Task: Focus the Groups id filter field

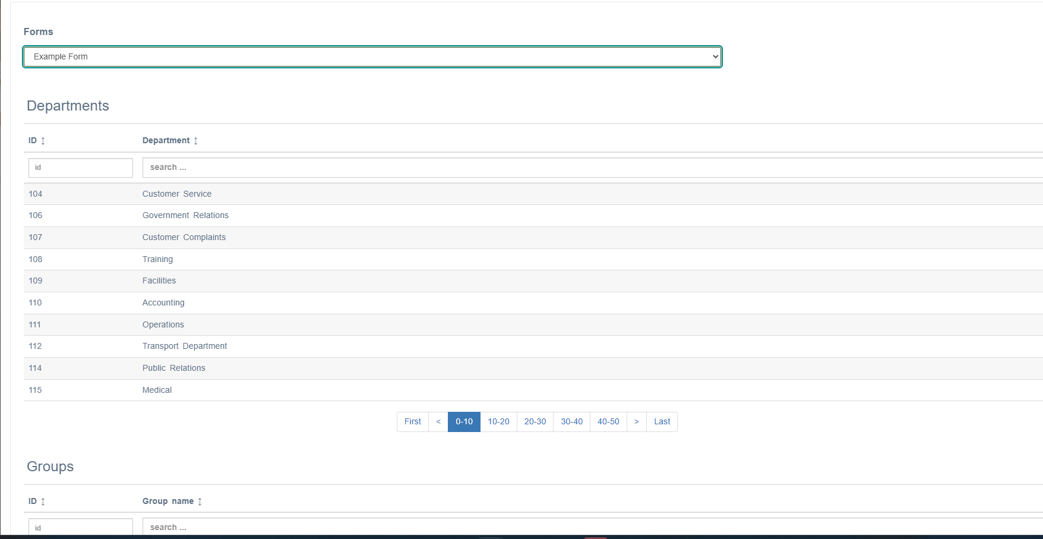Action: (x=81, y=527)
